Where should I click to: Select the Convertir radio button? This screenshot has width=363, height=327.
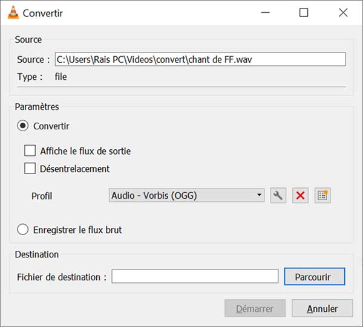click(23, 126)
